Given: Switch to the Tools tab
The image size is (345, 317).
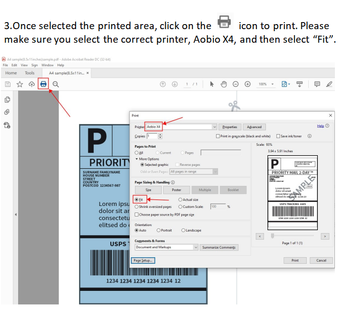Looking at the screenshot, I should click(x=30, y=73).
